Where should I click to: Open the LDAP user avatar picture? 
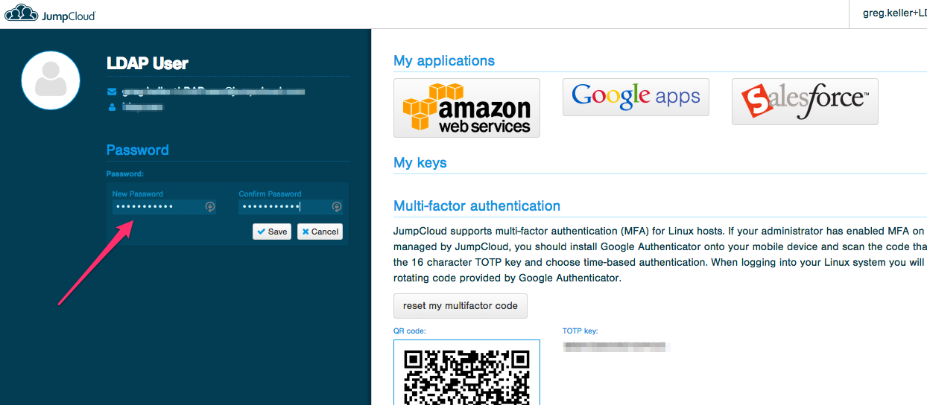tap(51, 81)
